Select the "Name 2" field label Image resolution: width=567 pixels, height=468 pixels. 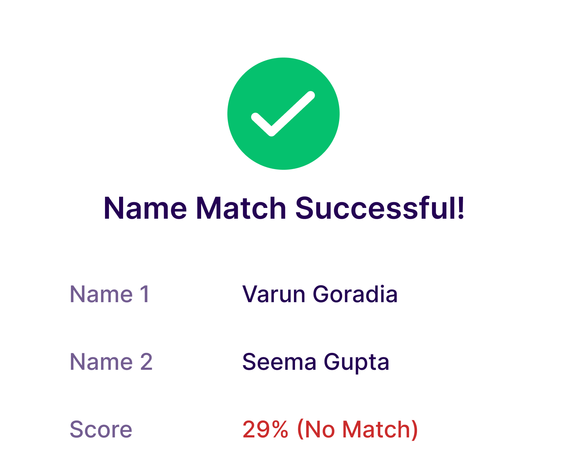[111, 362]
